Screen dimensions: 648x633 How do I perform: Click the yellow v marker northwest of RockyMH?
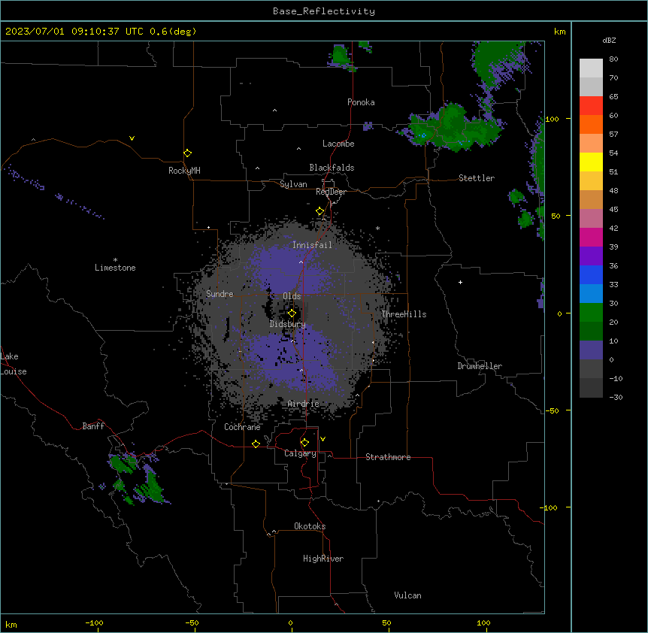pyautogui.click(x=132, y=138)
